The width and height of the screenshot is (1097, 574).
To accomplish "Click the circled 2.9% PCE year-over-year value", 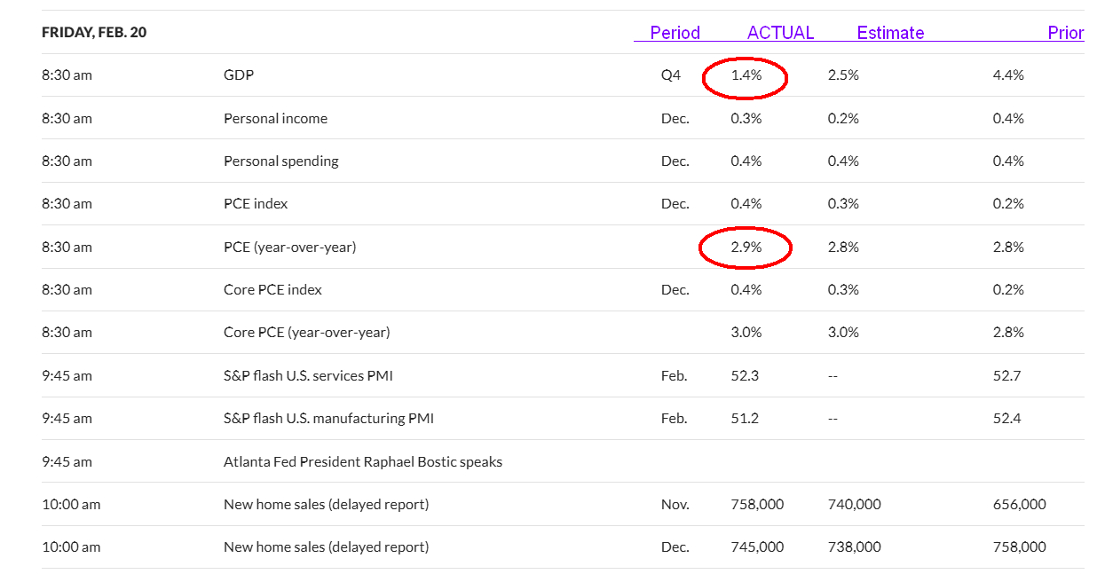I will [746, 248].
